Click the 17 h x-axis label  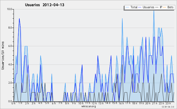(x=128, y=103)
